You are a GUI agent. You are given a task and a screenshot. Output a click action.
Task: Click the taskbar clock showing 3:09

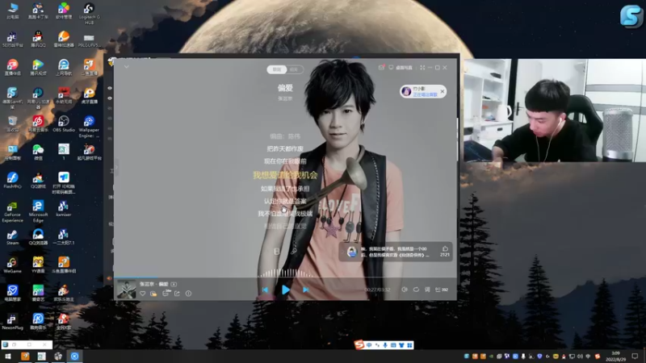[616, 357]
